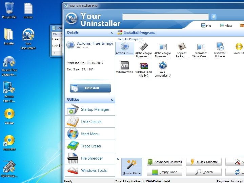Select the backup disc icon on desktop
This screenshot has width=244, height=183.
[x=9, y=116]
